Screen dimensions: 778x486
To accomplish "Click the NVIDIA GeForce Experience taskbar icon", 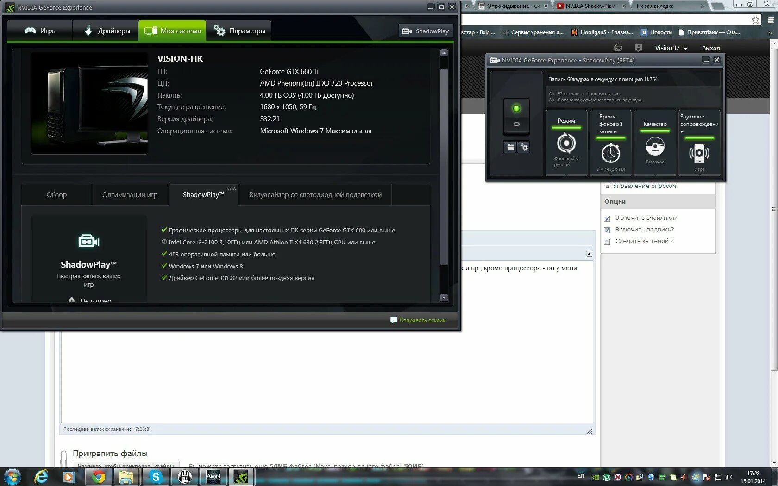I will 241,476.
